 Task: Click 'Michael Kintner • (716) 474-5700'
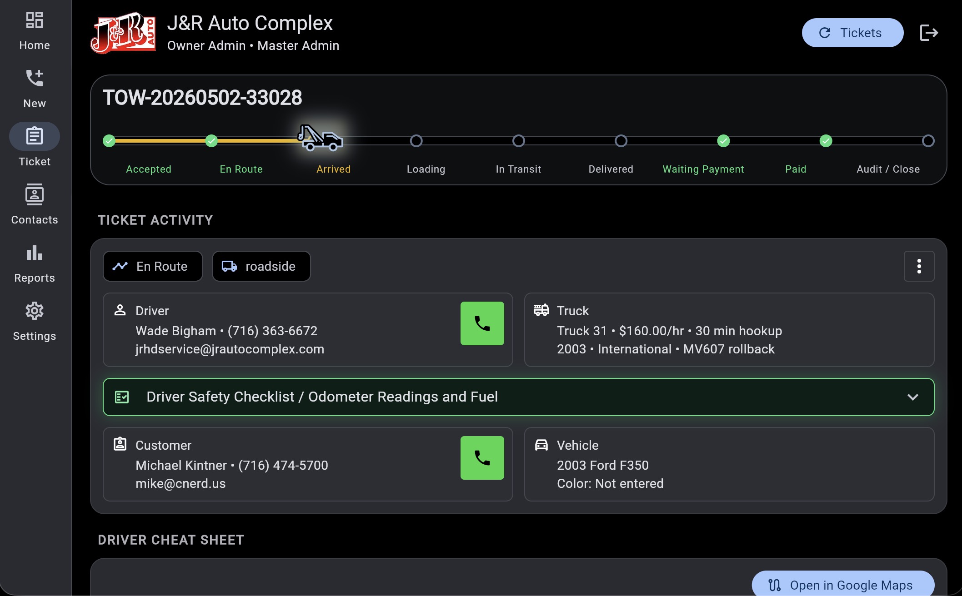pos(232,465)
